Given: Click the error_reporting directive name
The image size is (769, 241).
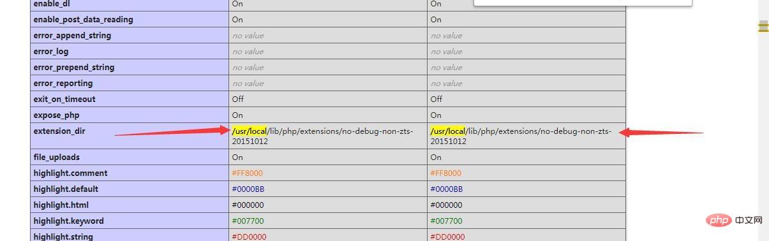Looking at the screenshot, I should tap(63, 84).
